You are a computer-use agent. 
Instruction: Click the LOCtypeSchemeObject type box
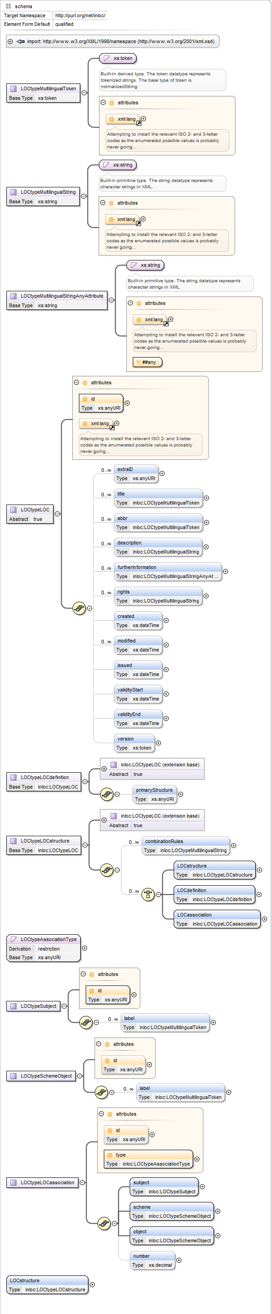41,1076
